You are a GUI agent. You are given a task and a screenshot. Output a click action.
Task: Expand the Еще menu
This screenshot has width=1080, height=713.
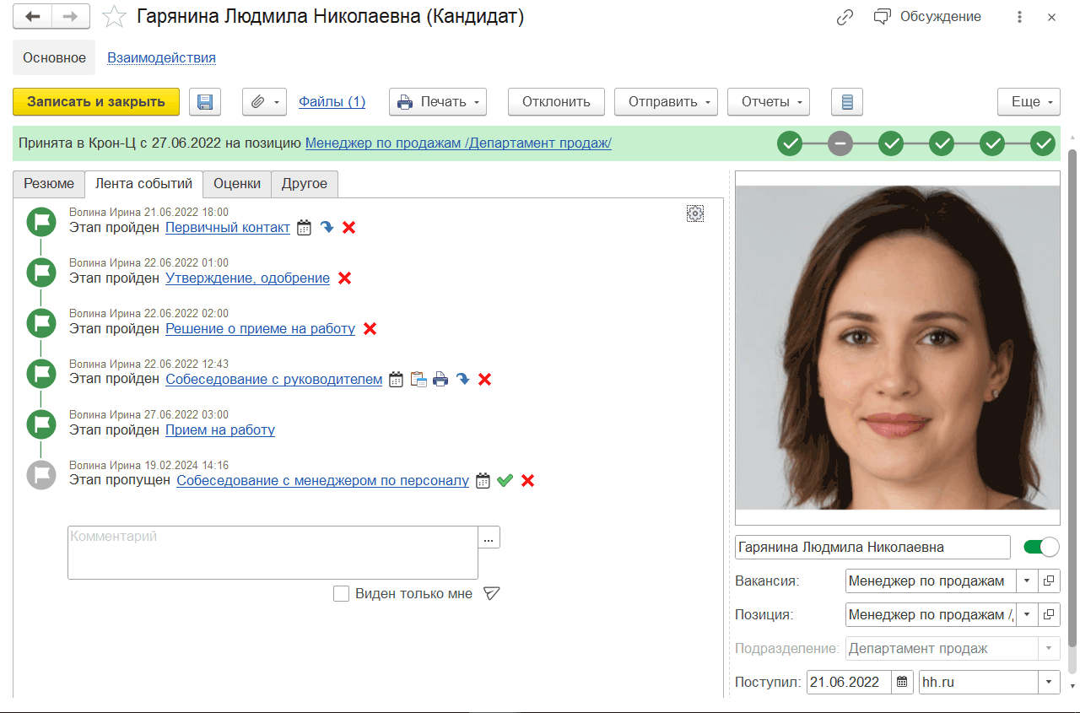(x=1029, y=102)
